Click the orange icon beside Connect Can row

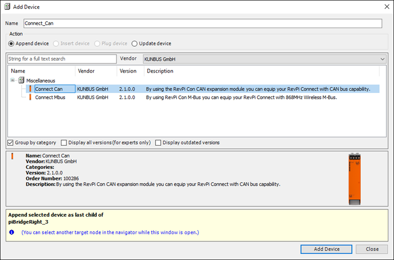pos(30,89)
